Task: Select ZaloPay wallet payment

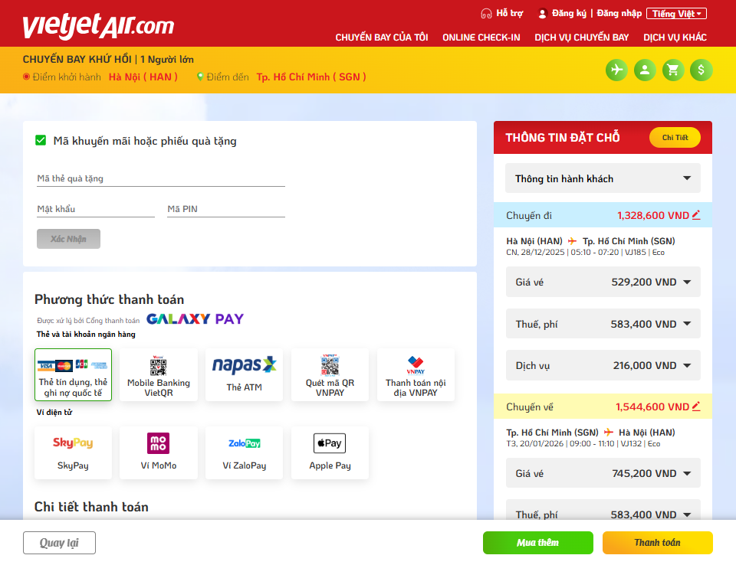Action: coord(244,452)
